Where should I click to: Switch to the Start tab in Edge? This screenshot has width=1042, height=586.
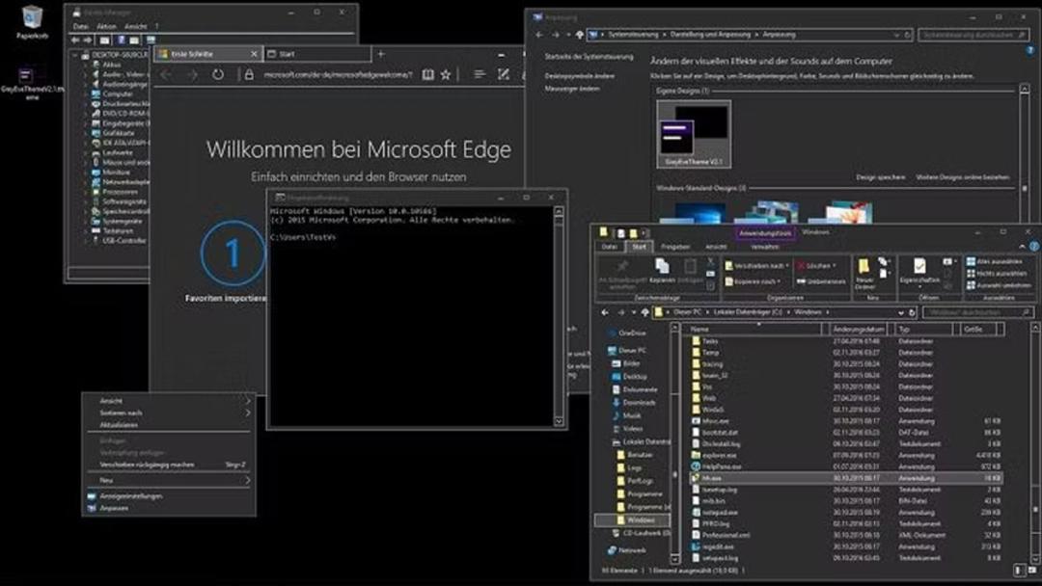click(x=317, y=54)
